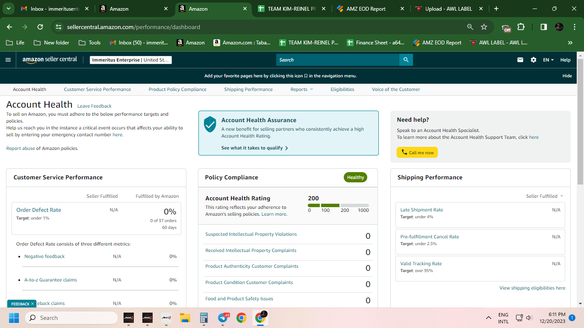Close the Upload - AWL LABEL tab
Viewport: 584px width, 328px height.
click(481, 9)
